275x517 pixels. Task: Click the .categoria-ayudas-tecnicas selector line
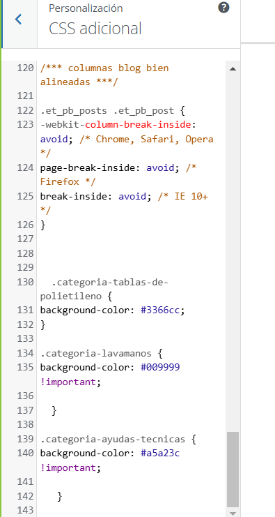(x=118, y=440)
